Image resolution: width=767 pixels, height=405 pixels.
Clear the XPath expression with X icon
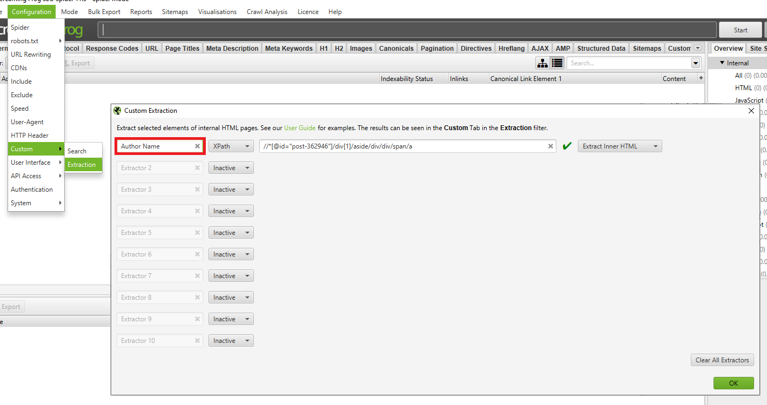point(550,146)
